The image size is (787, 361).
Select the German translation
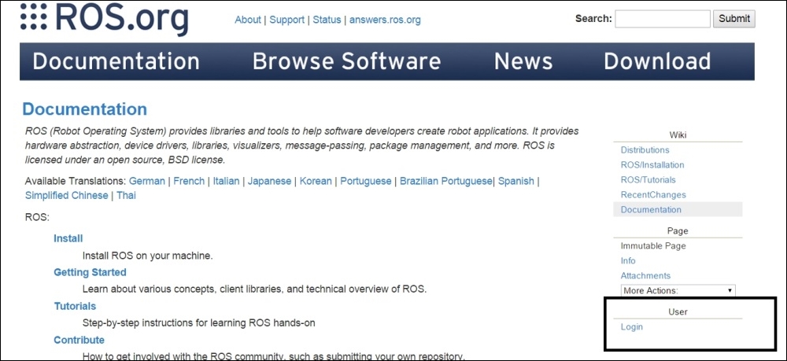[147, 181]
